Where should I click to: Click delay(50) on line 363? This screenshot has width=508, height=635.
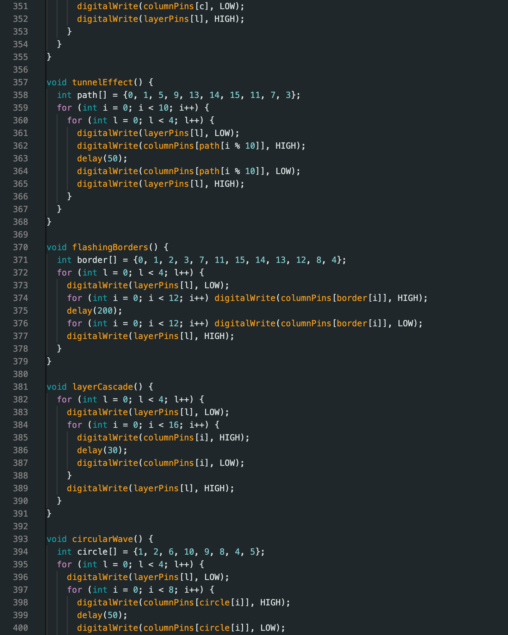pos(102,159)
